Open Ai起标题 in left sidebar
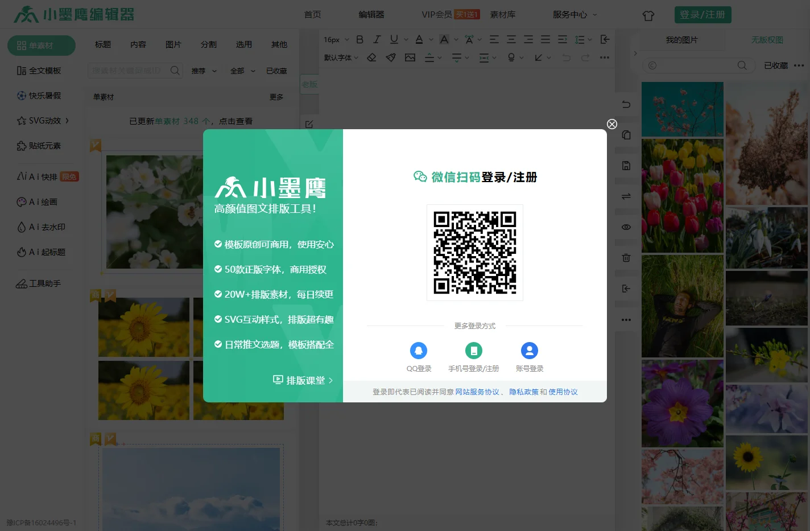 pos(41,252)
